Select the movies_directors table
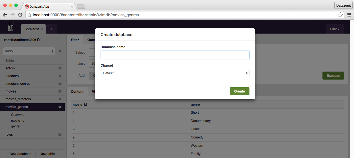 [18, 99]
